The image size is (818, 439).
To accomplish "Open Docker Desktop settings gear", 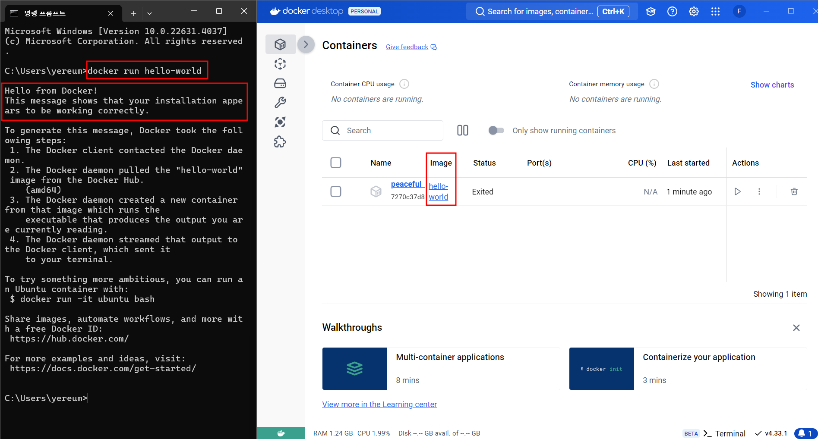I will [x=694, y=12].
